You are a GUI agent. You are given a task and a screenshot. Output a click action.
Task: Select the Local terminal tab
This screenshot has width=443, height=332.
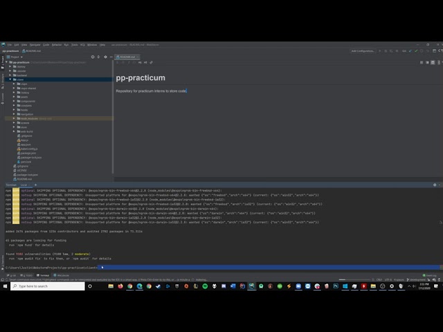coord(24,185)
